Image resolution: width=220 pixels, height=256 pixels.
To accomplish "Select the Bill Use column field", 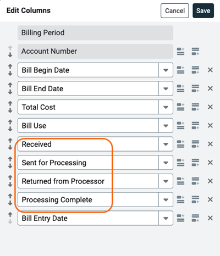I will (x=88, y=125).
